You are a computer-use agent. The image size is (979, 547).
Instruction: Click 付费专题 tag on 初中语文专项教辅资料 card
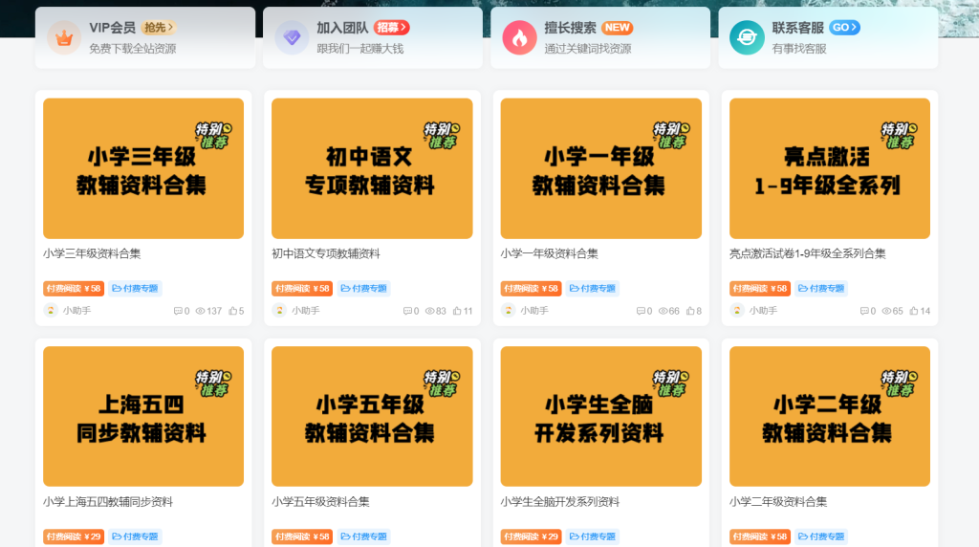(x=363, y=288)
